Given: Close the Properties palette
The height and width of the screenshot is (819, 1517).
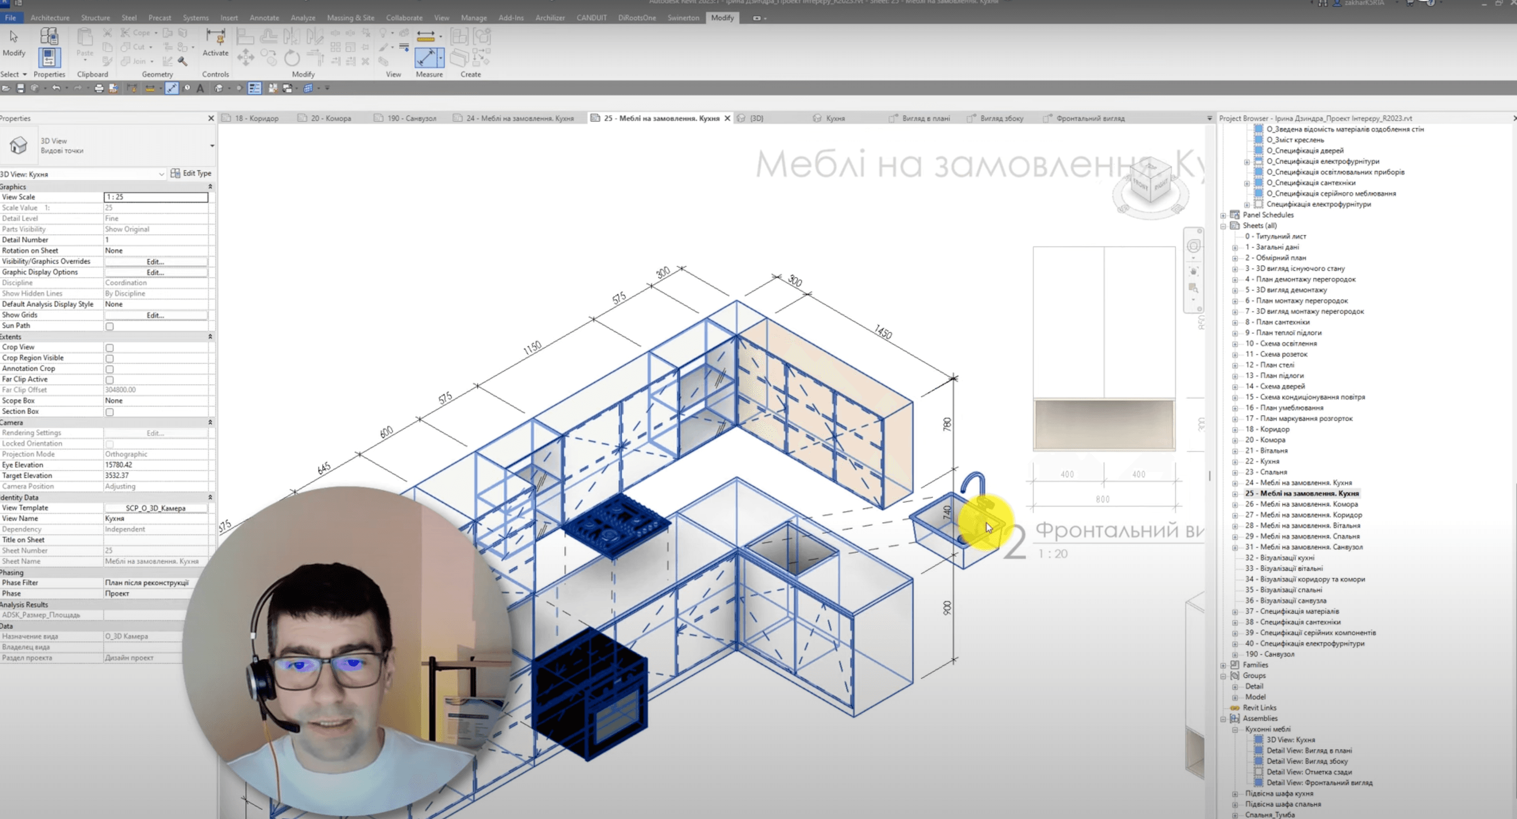Looking at the screenshot, I should click(x=211, y=119).
